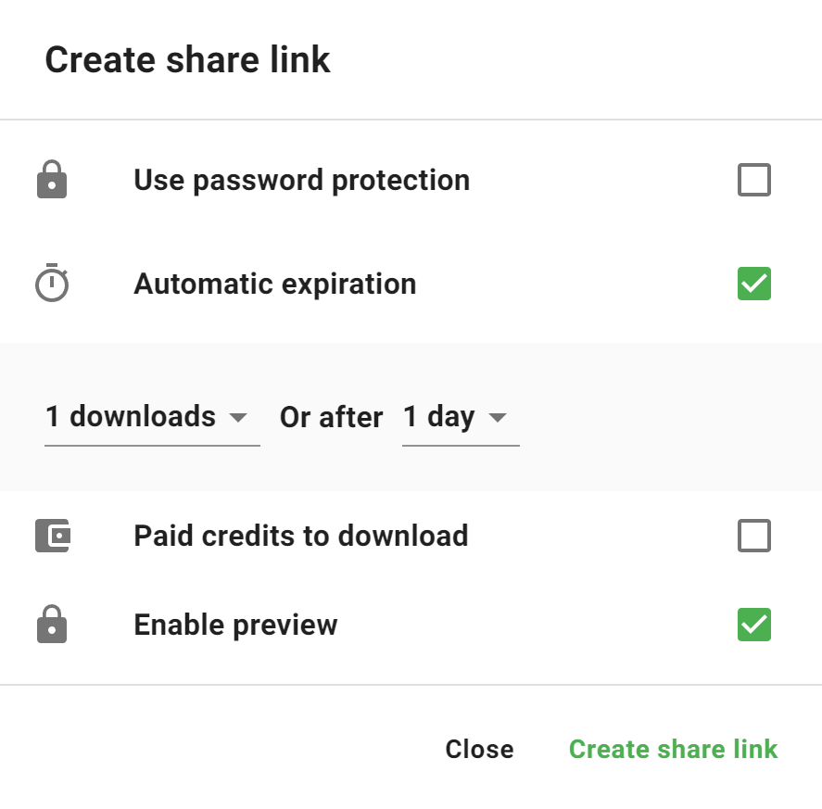Disable the Enable preview checkbox
Viewport: 822px width, 809px height.
click(x=754, y=625)
